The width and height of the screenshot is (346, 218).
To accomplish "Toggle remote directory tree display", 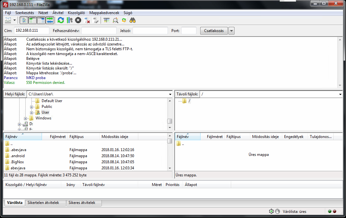I will coord(41,20).
